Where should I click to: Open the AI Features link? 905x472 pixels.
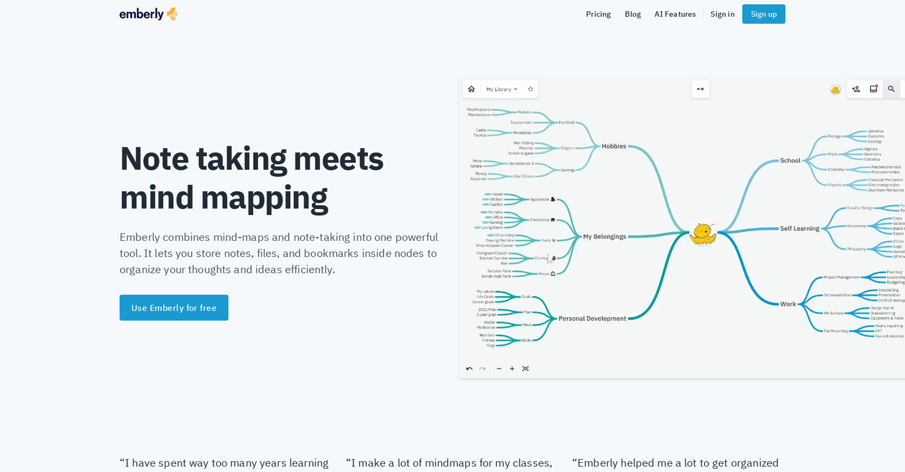tap(675, 14)
